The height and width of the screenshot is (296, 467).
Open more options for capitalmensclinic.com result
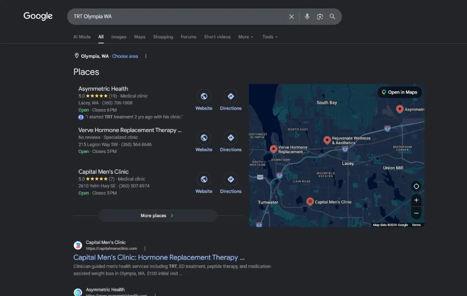[145, 248]
